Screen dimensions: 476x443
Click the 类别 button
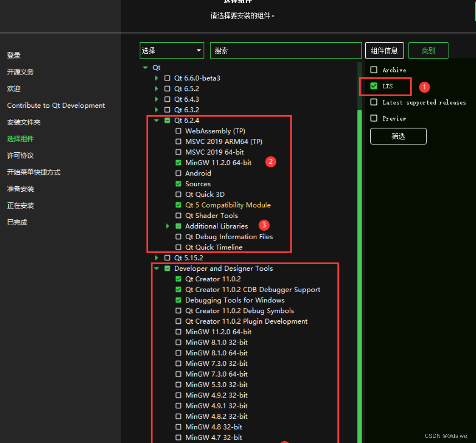(428, 51)
